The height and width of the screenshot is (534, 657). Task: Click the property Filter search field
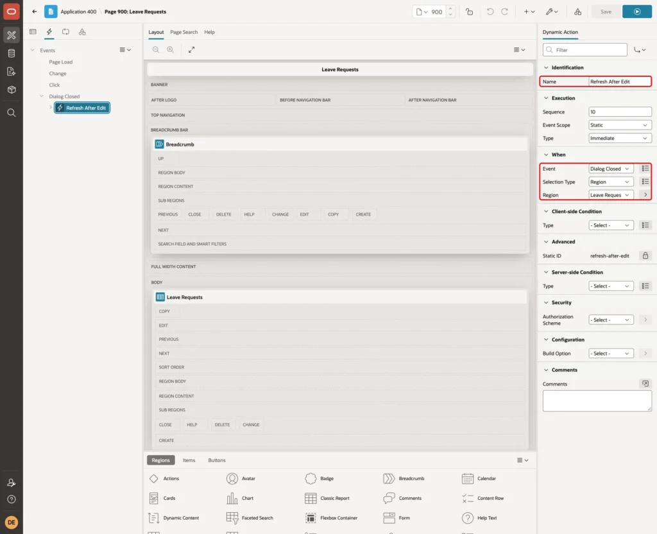[585, 50]
